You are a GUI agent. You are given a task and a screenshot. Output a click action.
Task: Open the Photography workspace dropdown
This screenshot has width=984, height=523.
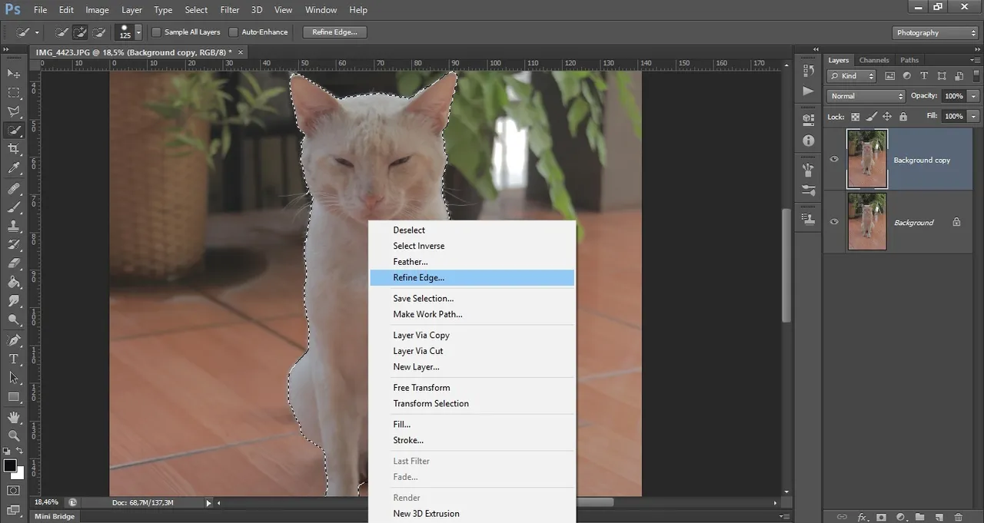tap(936, 32)
